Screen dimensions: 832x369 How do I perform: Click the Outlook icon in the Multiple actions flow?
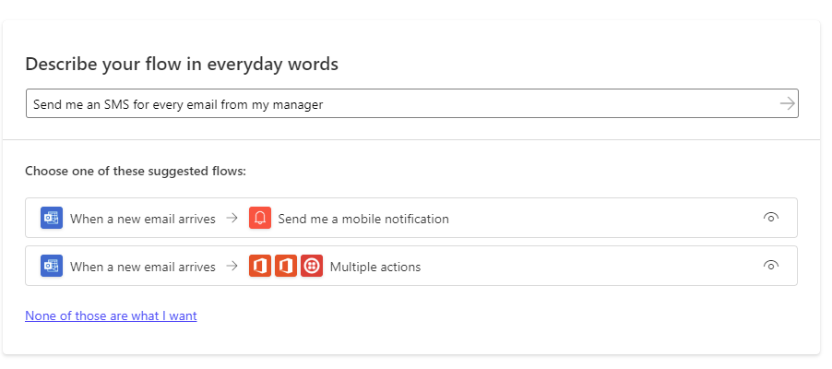pos(52,267)
